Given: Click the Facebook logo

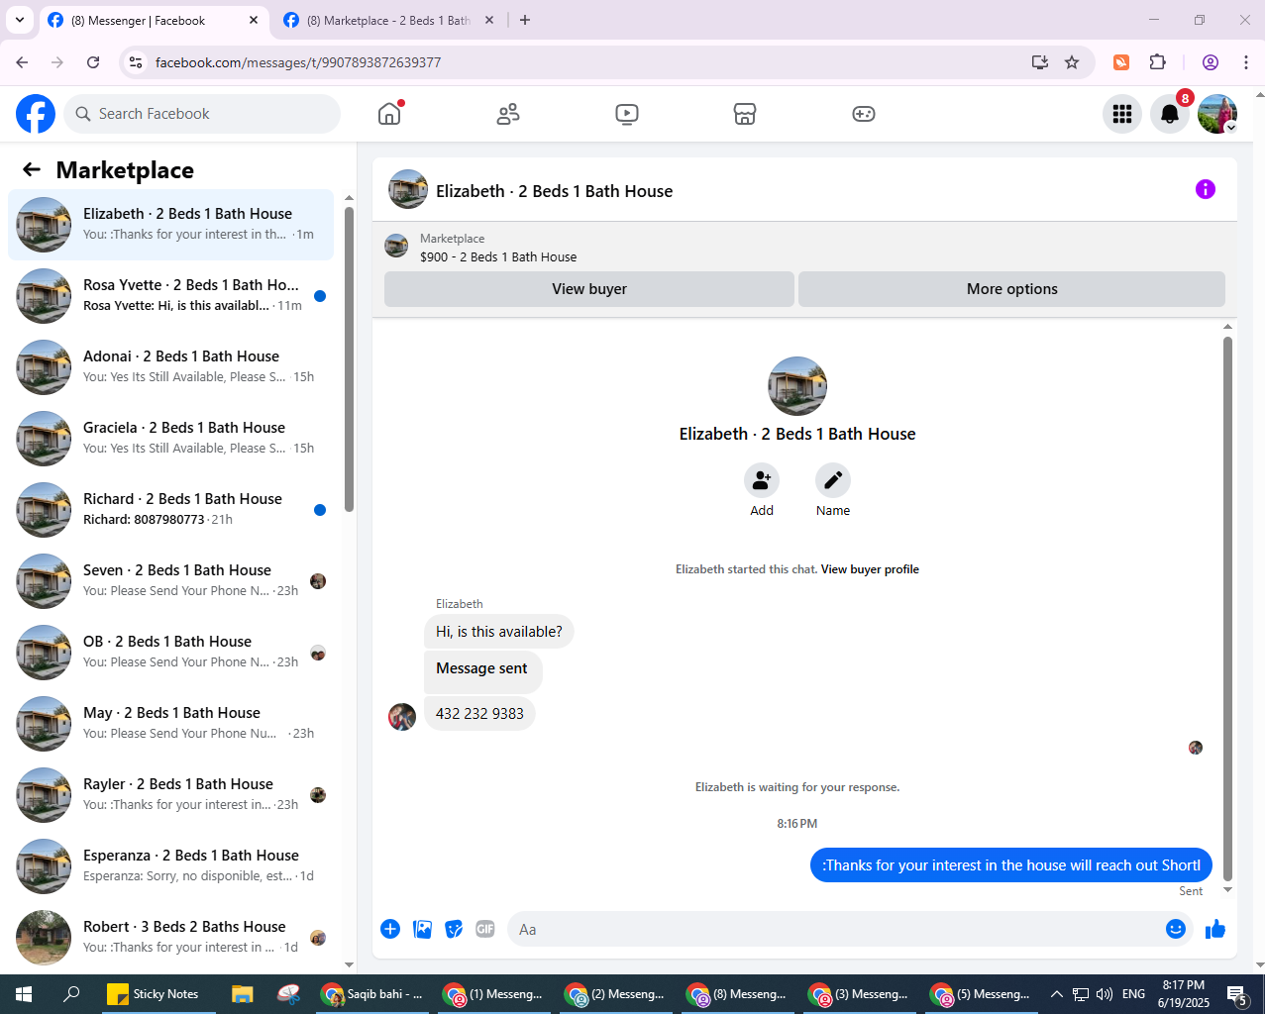Looking at the screenshot, I should pyautogui.click(x=36, y=114).
